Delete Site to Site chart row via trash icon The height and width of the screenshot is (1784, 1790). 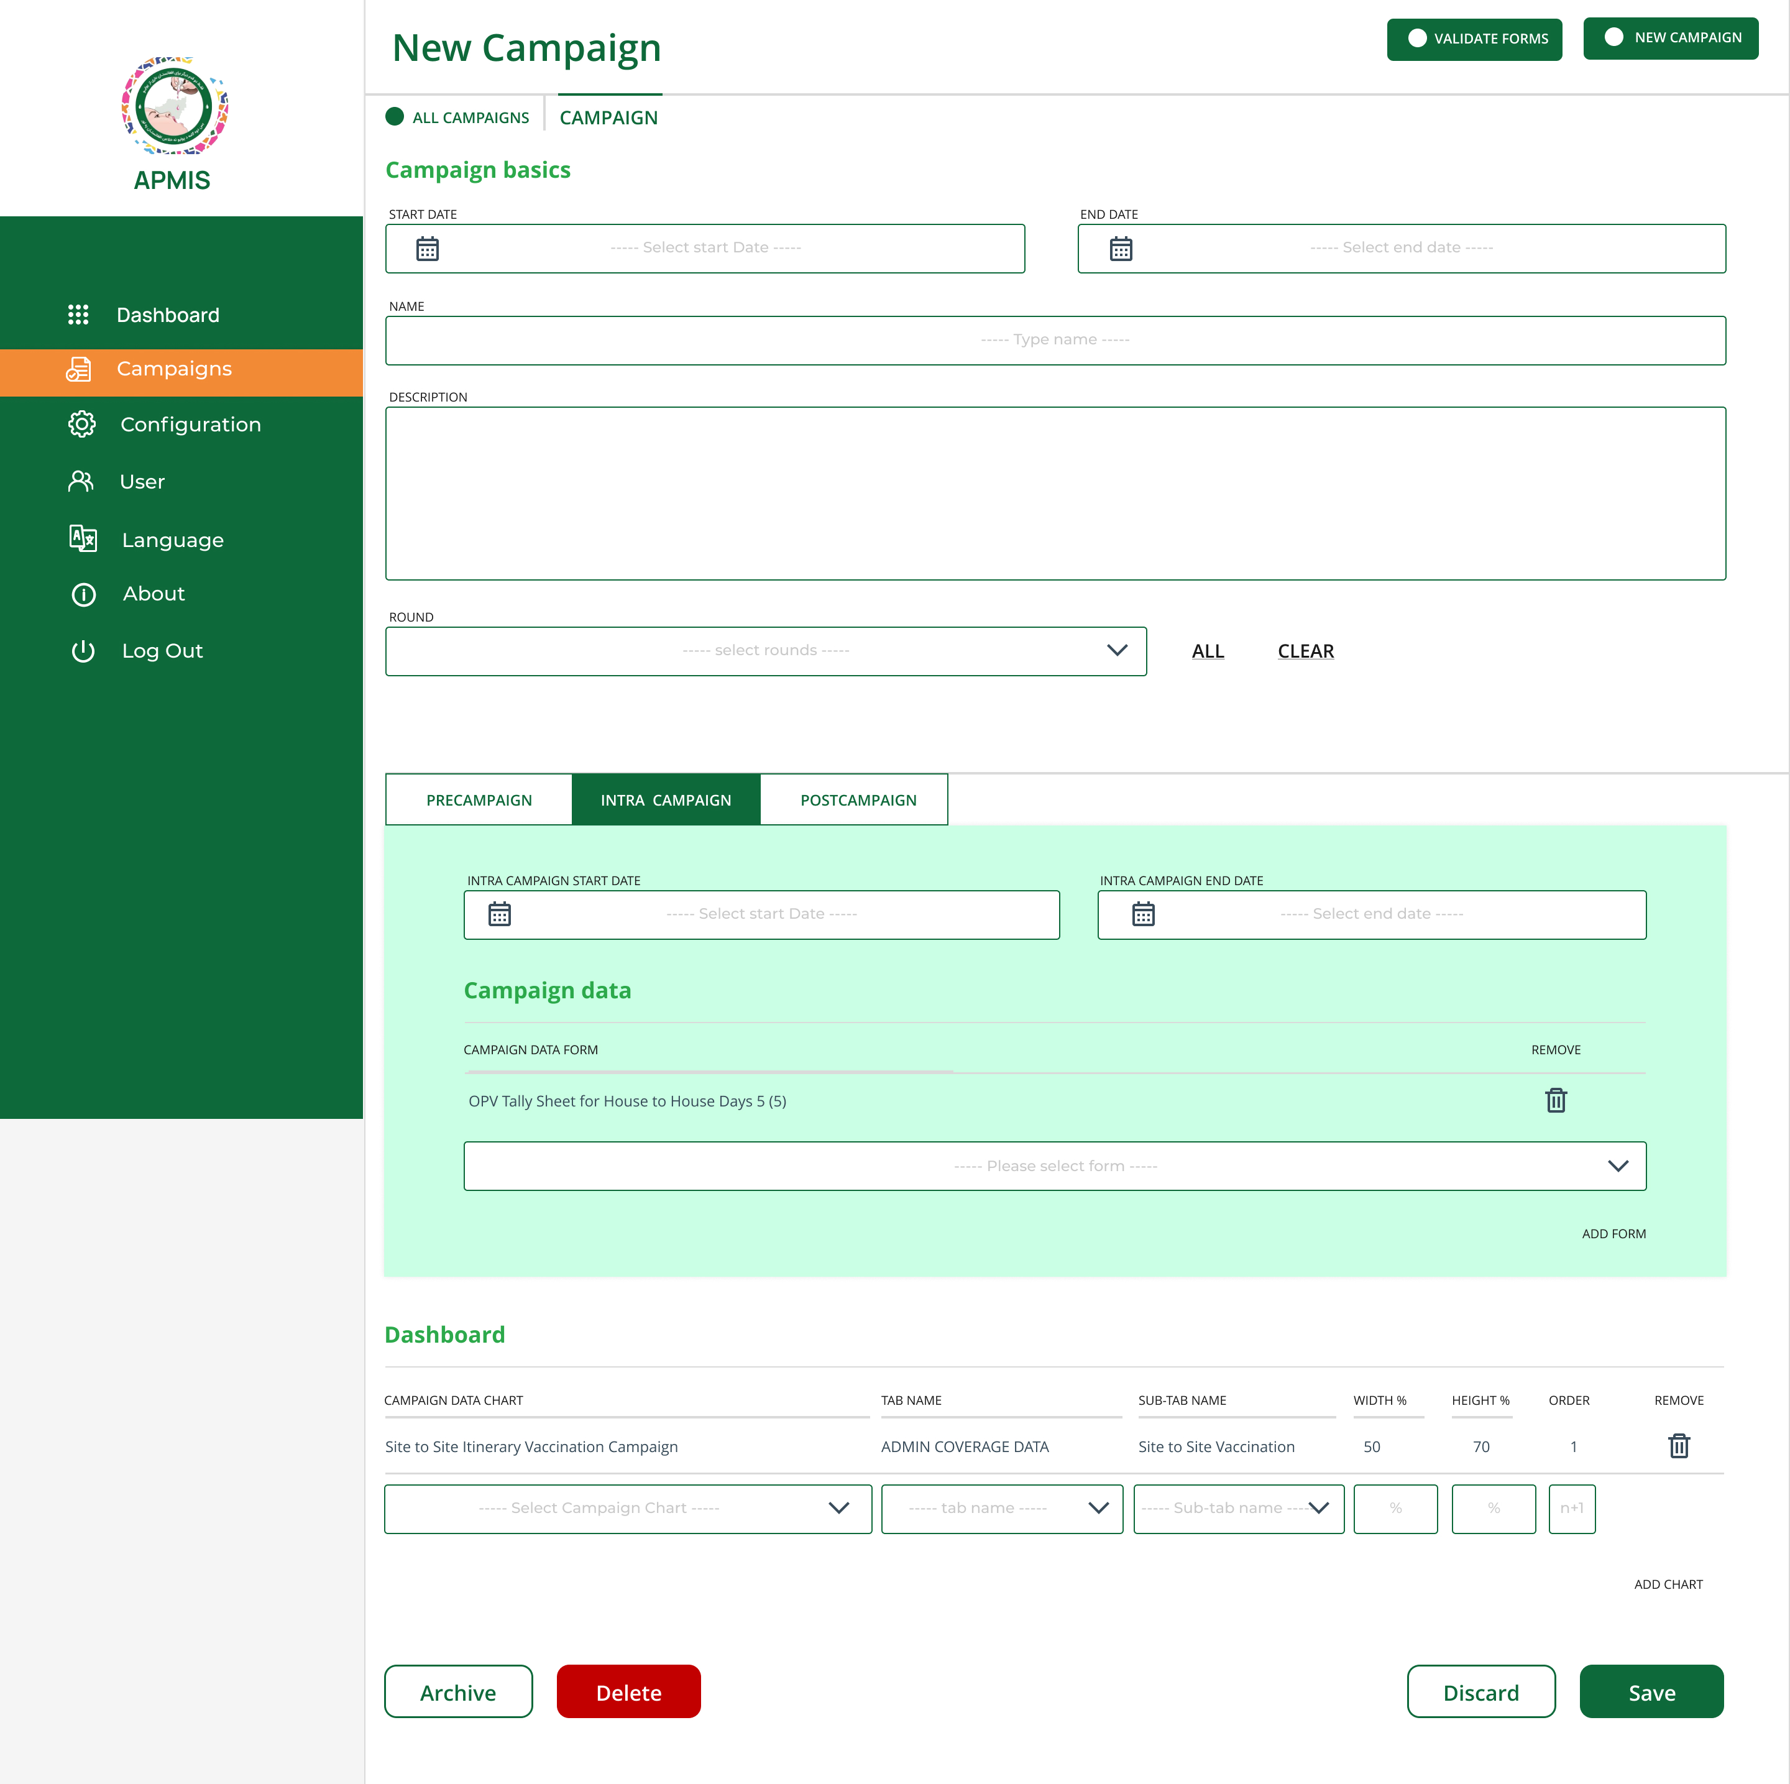point(1679,1446)
